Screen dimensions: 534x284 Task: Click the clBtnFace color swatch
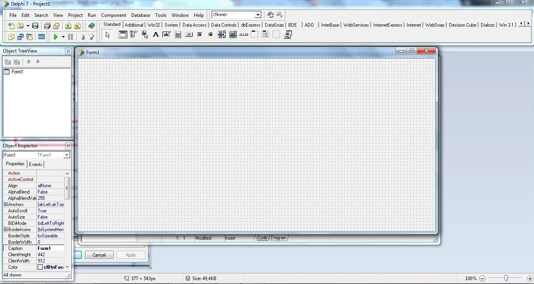[40, 267]
